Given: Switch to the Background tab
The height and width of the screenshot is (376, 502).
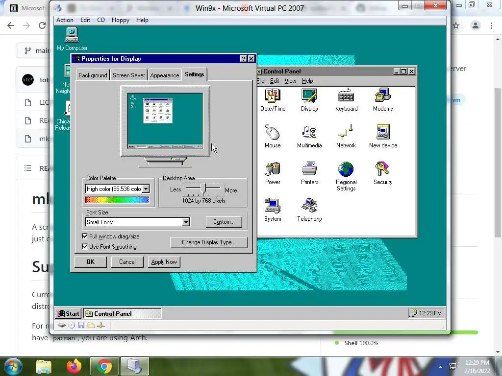Looking at the screenshot, I should (93, 75).
